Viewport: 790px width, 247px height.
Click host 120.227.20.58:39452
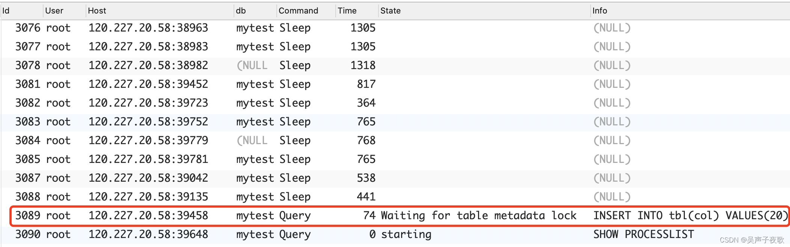coord(148,84)
